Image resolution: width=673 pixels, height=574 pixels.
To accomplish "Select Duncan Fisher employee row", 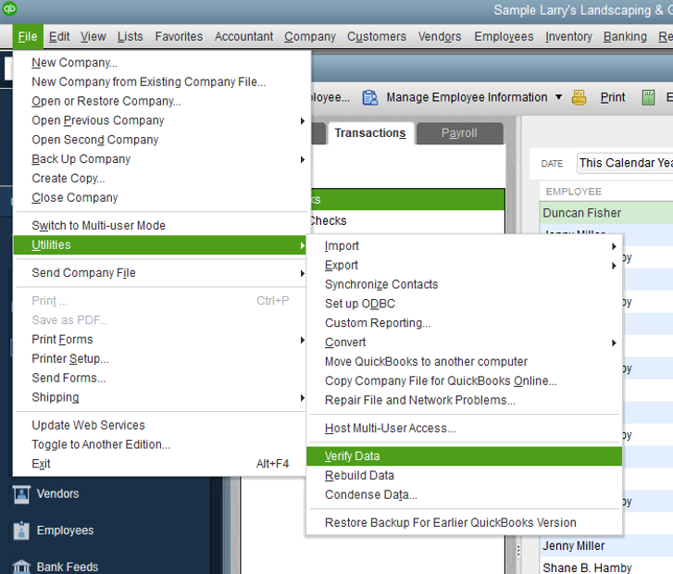I will click(x=606, y=213).
